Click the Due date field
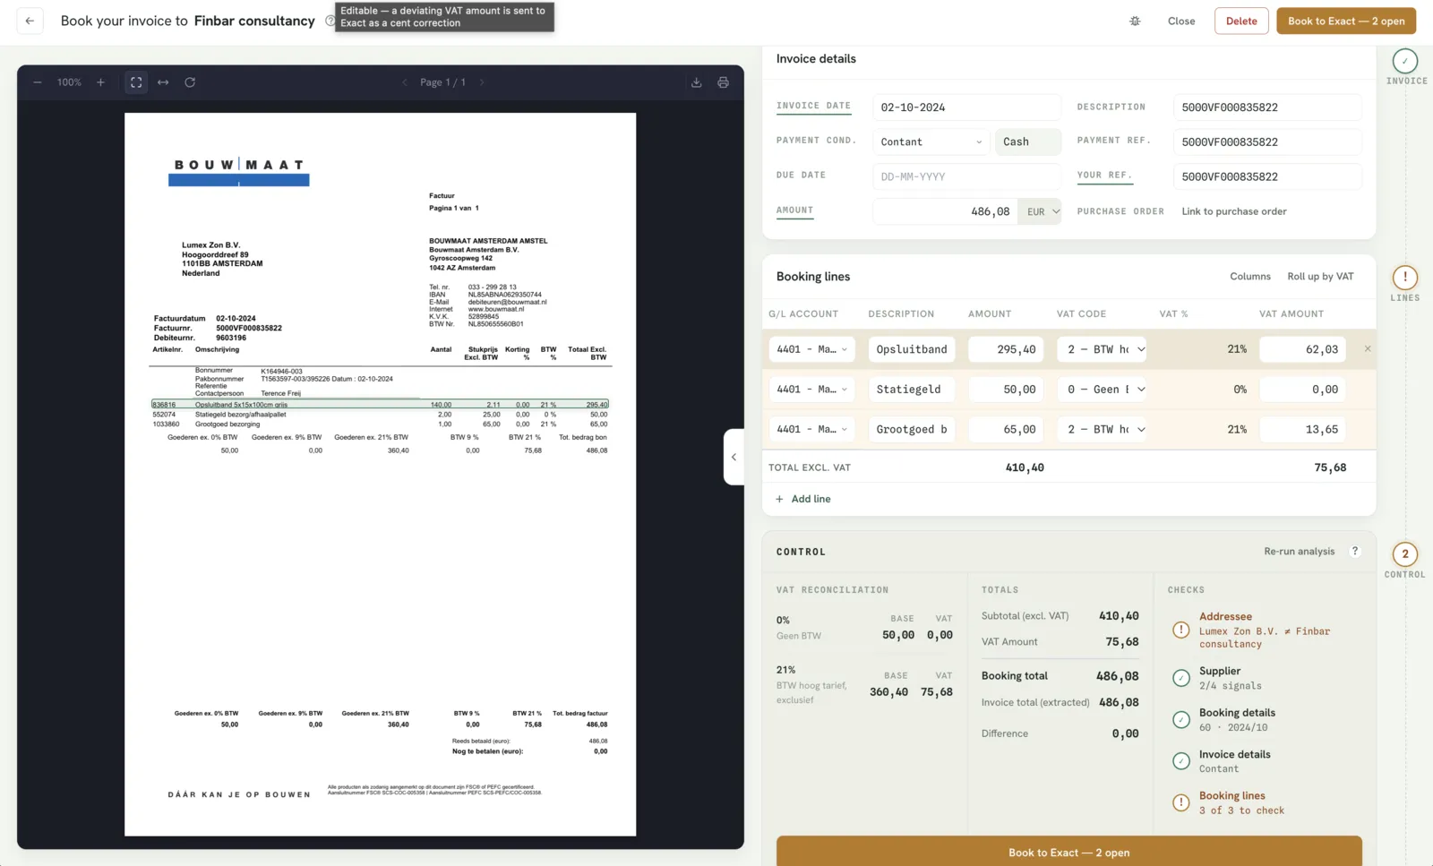Image resolution: width=1433 pixels, height=866 pixels. (x=966, y=176)
